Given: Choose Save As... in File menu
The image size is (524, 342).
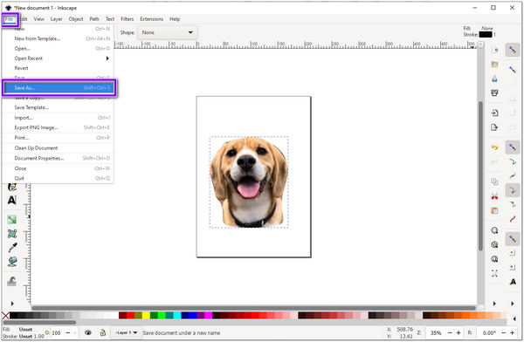Looking at the screenshot, I should [59, 88].
